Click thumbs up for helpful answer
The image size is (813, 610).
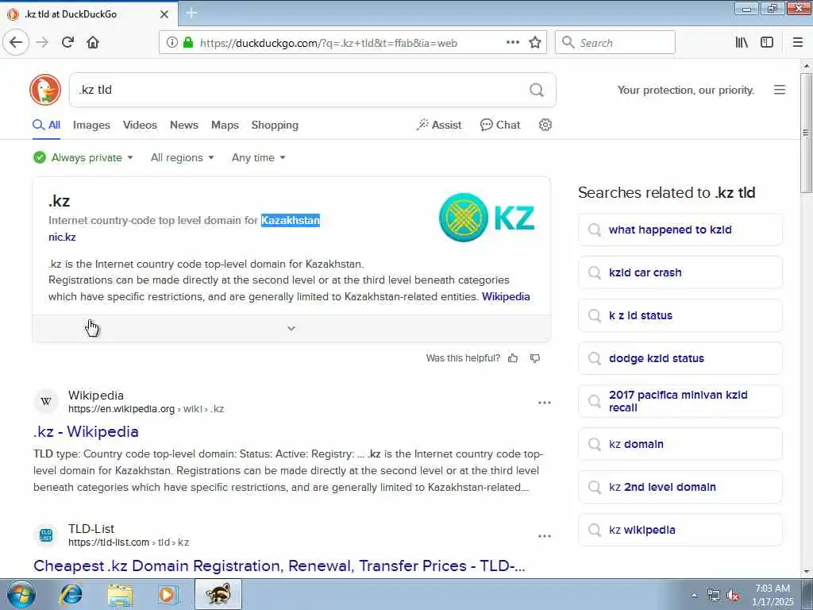(513, 358)
